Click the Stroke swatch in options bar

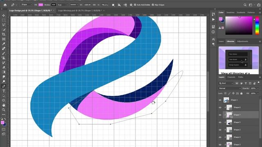(54, 5)
